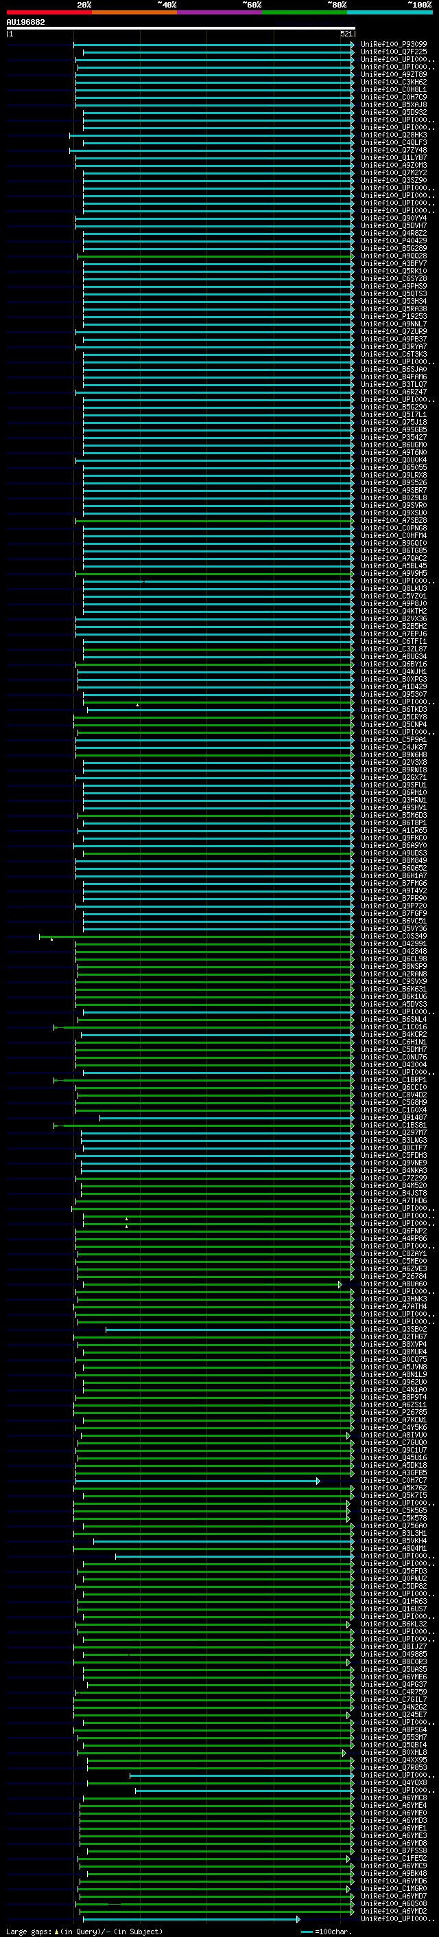439x1937 pixels.
Task: Click the green ~80% identity color segment
Action: 305,12
